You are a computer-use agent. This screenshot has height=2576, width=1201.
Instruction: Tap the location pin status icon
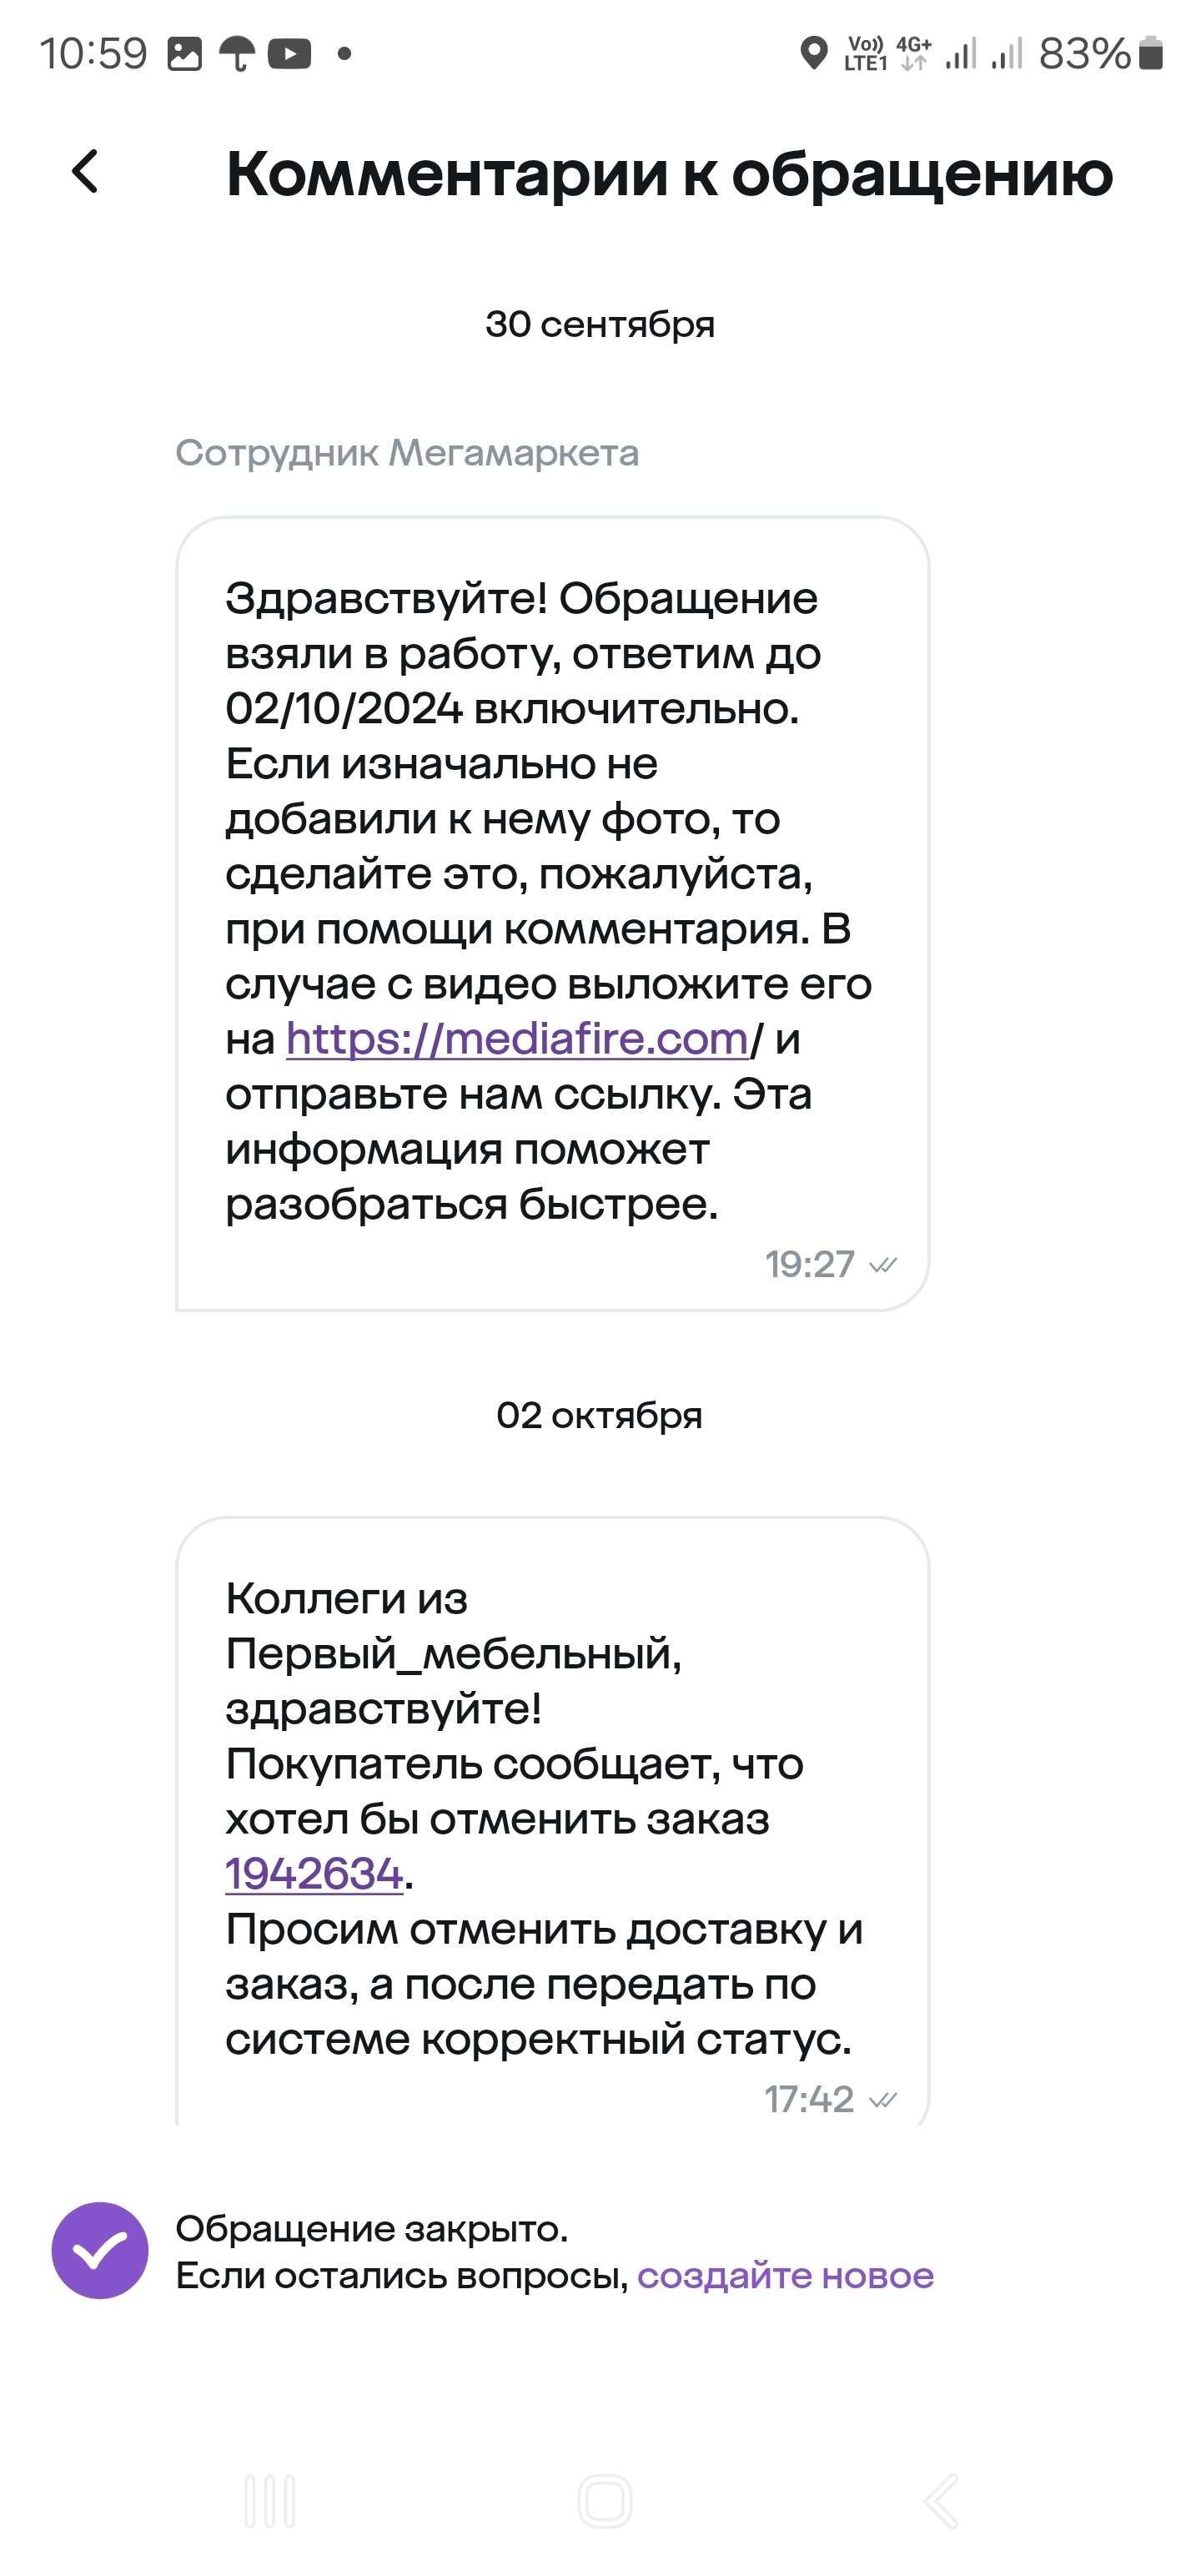point(814,53)
